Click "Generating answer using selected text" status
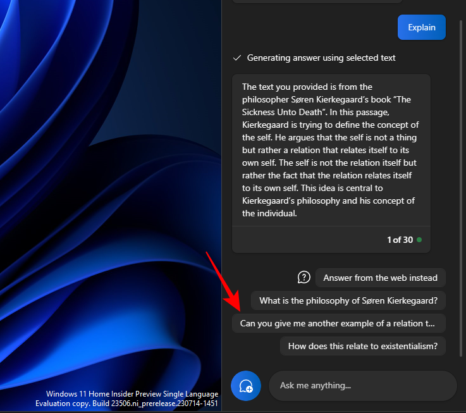 tap(321, 58)
